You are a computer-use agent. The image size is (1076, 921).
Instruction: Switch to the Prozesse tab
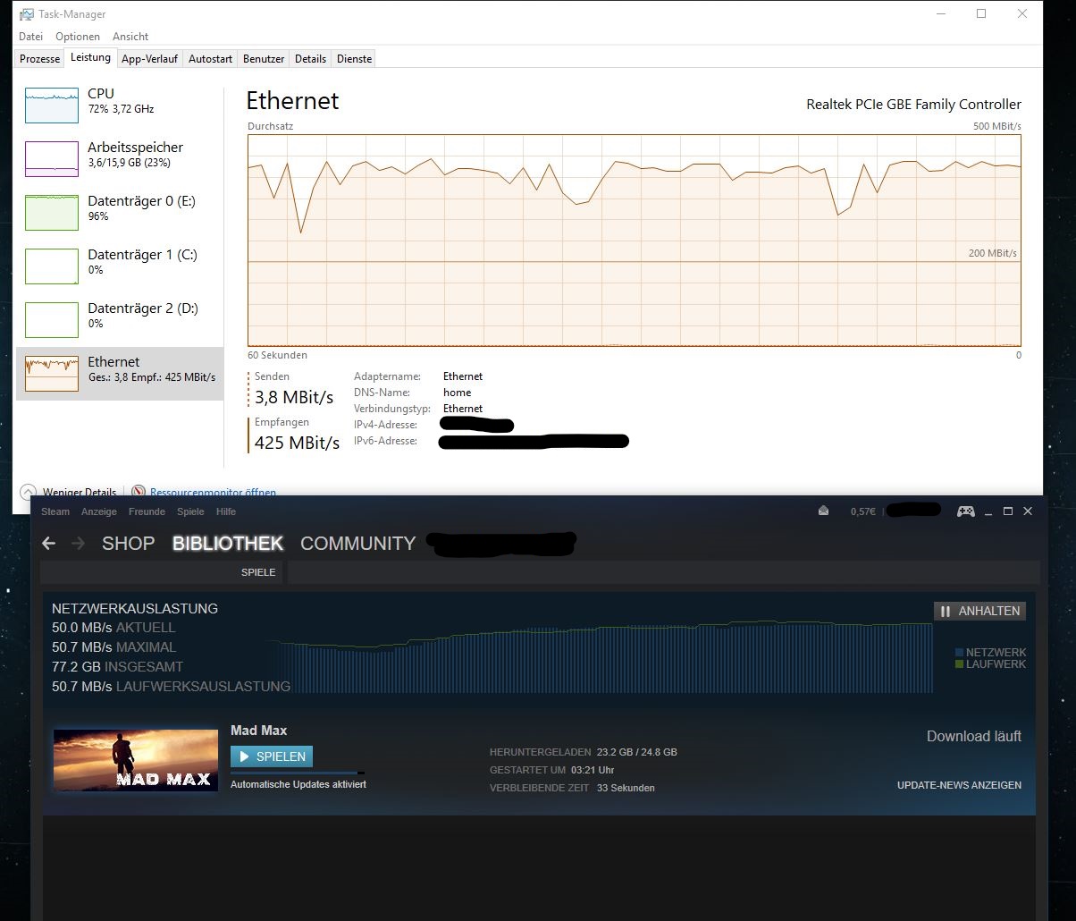click(40, 59)
